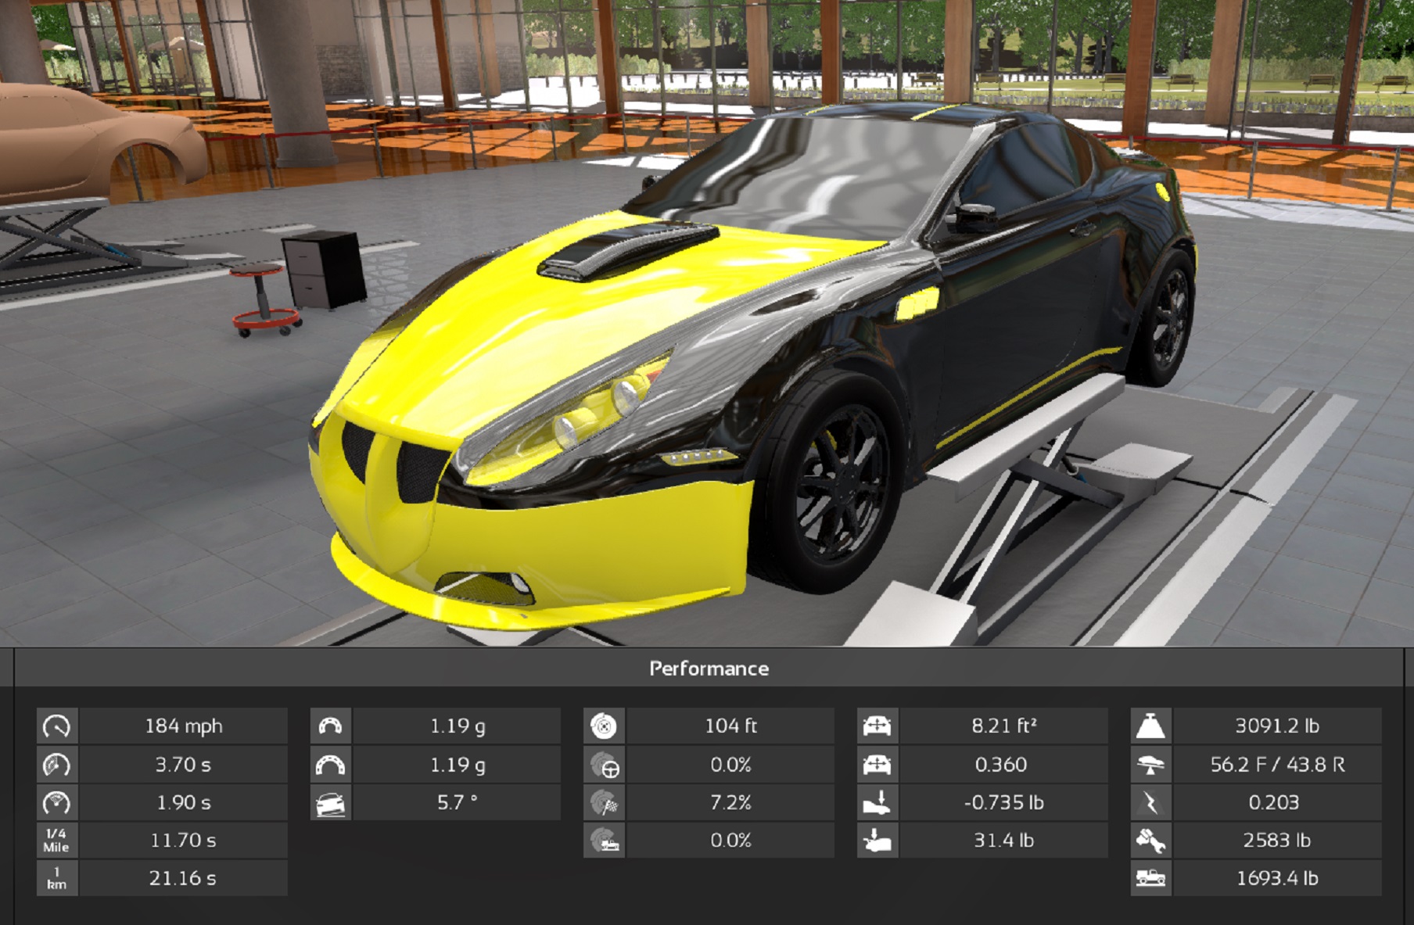
Task: Click the 7.2% value
Action: (730, 802)
